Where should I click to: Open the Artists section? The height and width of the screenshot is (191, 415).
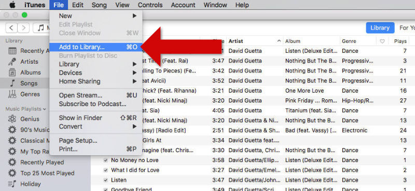point(29,62)
